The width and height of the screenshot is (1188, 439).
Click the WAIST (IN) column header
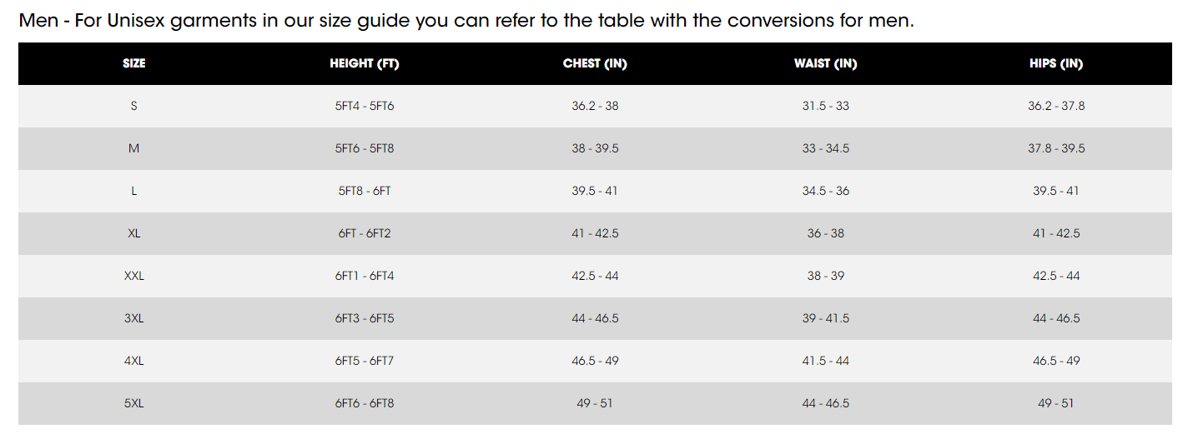coord(825,64)
